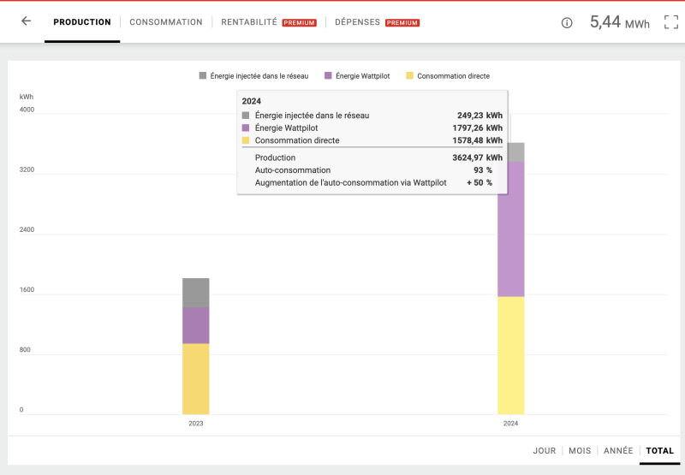Viewport: 685px width, 475px height.
Task: Open the Rentabilité premium tab
Action: point(268,22)
